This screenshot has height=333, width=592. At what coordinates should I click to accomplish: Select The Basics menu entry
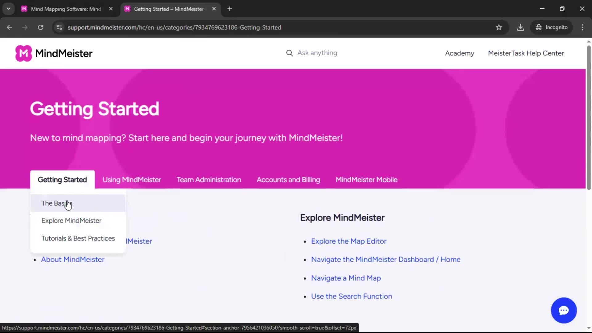point(78,203)
